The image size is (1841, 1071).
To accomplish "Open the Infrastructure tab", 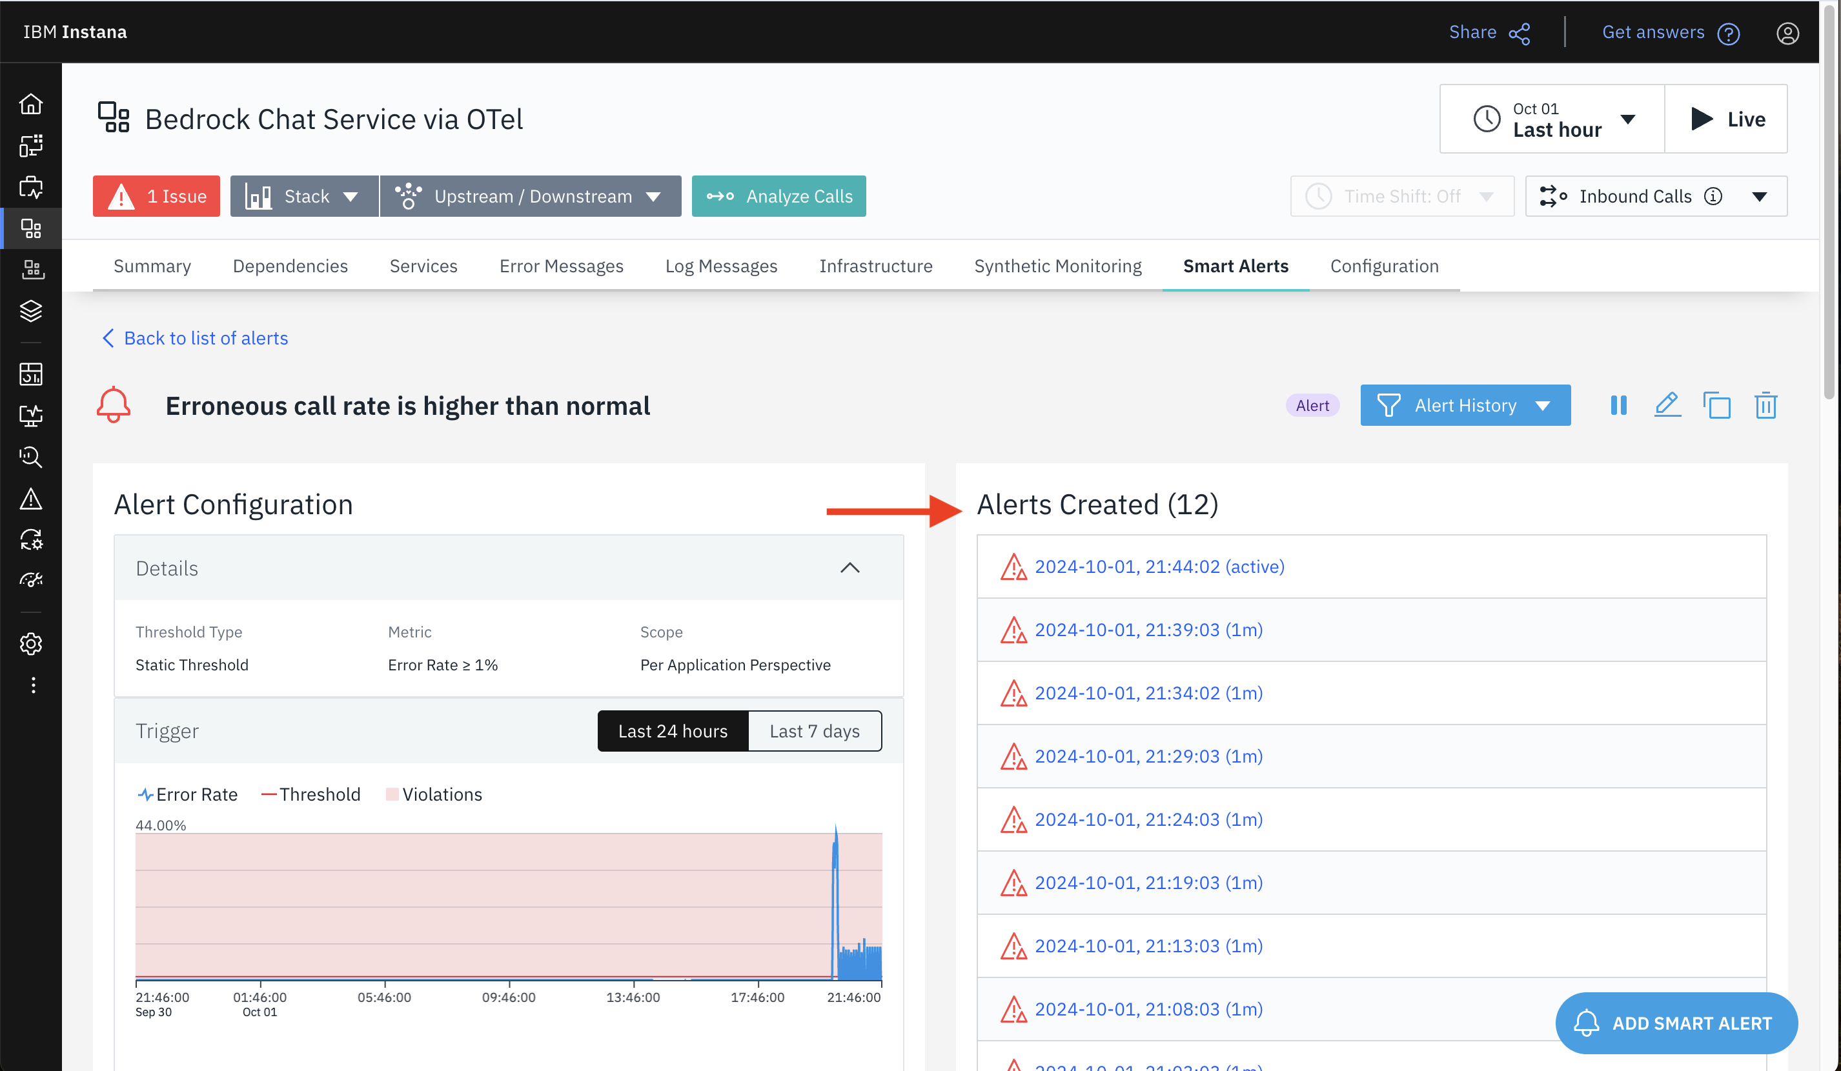I will 876,266.
